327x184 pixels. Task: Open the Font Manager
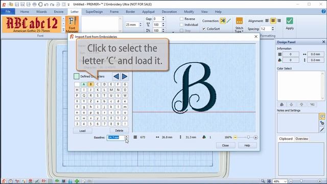(x=72, y=25)
